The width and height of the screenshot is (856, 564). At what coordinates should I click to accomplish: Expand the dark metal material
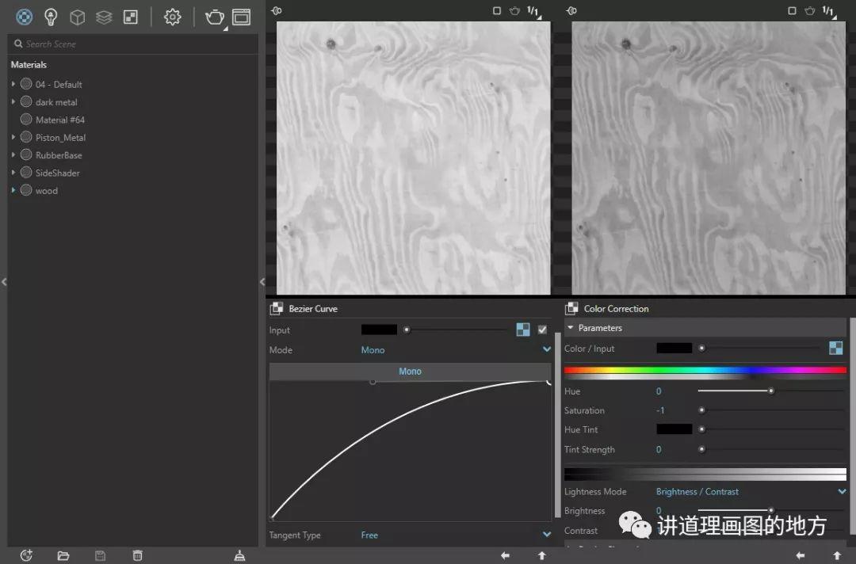click(x=13, y=101)
